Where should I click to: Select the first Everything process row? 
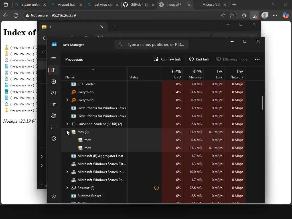(x=153, y=92)
